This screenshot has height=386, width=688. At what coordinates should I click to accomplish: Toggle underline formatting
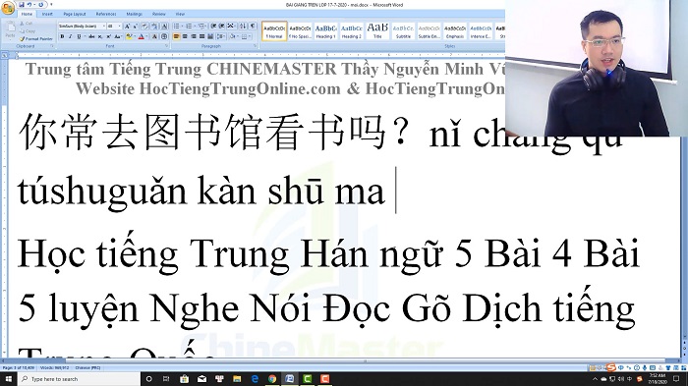coord(79,36)
